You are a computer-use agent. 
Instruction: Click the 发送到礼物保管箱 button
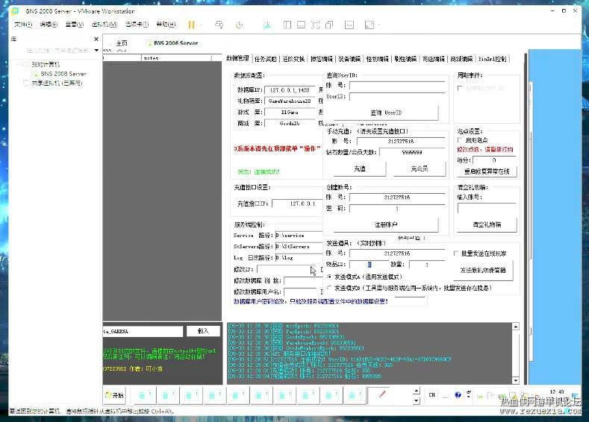coord(483,270)
